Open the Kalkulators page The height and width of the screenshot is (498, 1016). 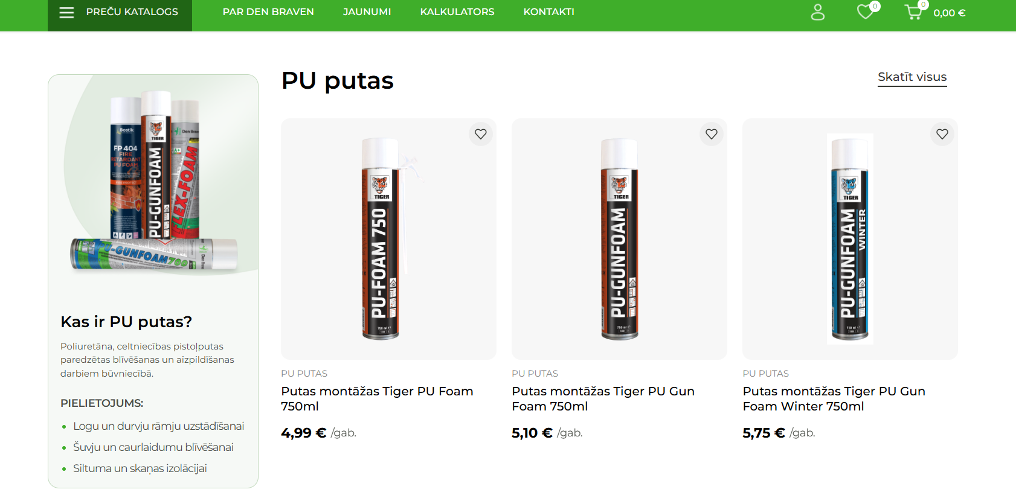[457, 12]
